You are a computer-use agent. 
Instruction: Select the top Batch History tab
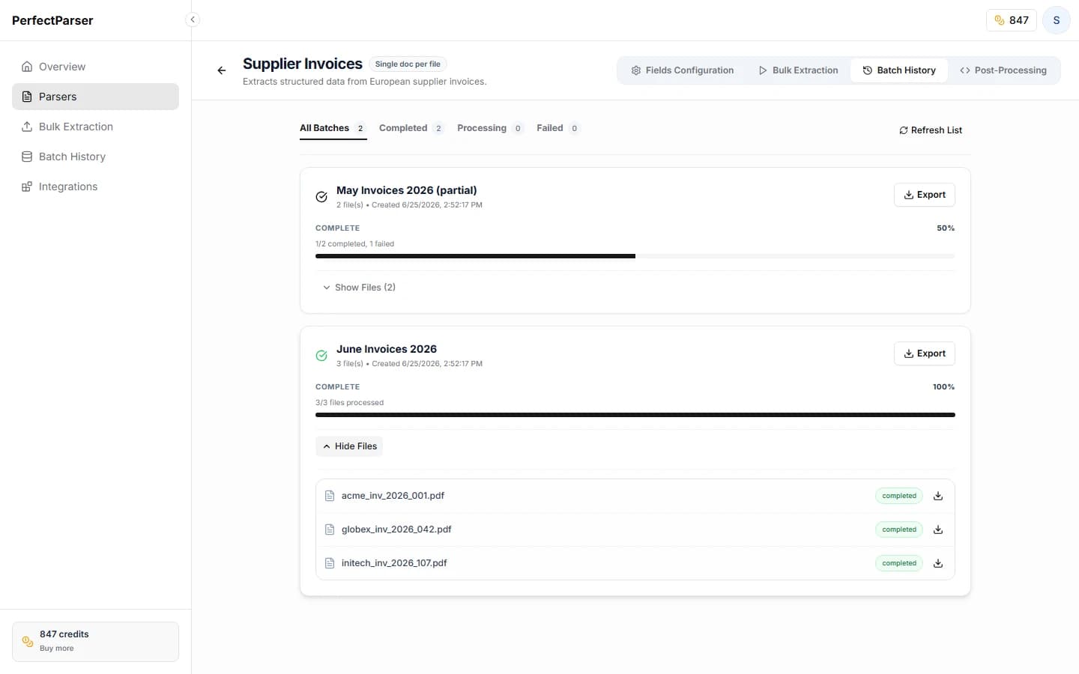(899, 70)
